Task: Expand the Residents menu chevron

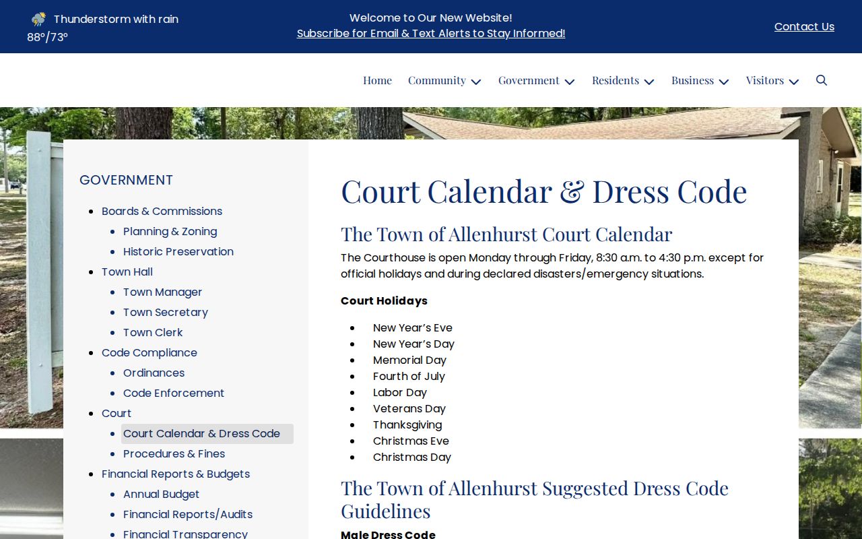Action: point(649,82)
